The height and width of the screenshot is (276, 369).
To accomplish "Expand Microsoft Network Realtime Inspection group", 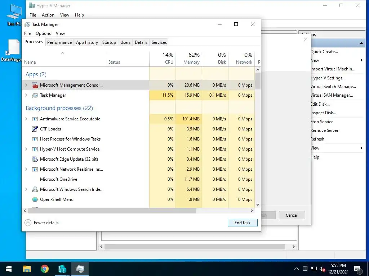I will click(26, 169).
